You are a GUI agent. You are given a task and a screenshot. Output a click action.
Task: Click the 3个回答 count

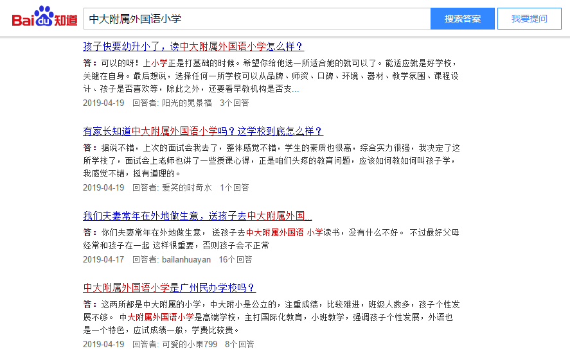coord(235,103)
